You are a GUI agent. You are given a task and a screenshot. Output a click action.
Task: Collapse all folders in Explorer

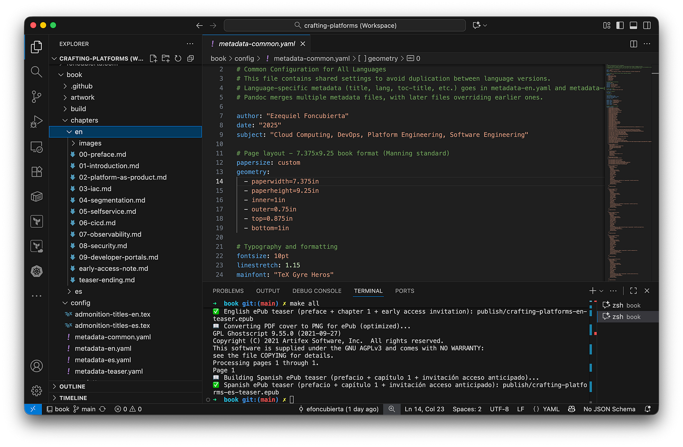point(190,58)
